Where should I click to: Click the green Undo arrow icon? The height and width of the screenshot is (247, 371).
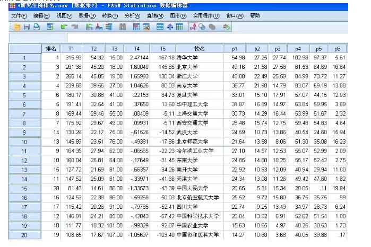(x=64, y=27)
